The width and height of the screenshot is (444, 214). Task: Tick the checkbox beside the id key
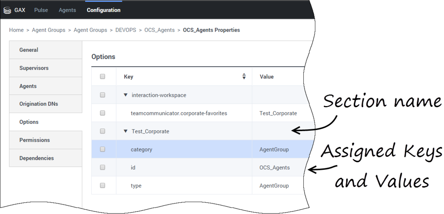coord(102,167)
